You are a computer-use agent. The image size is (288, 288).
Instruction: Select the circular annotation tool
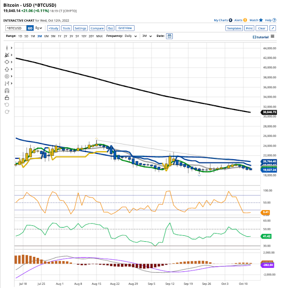pos(7,76)
